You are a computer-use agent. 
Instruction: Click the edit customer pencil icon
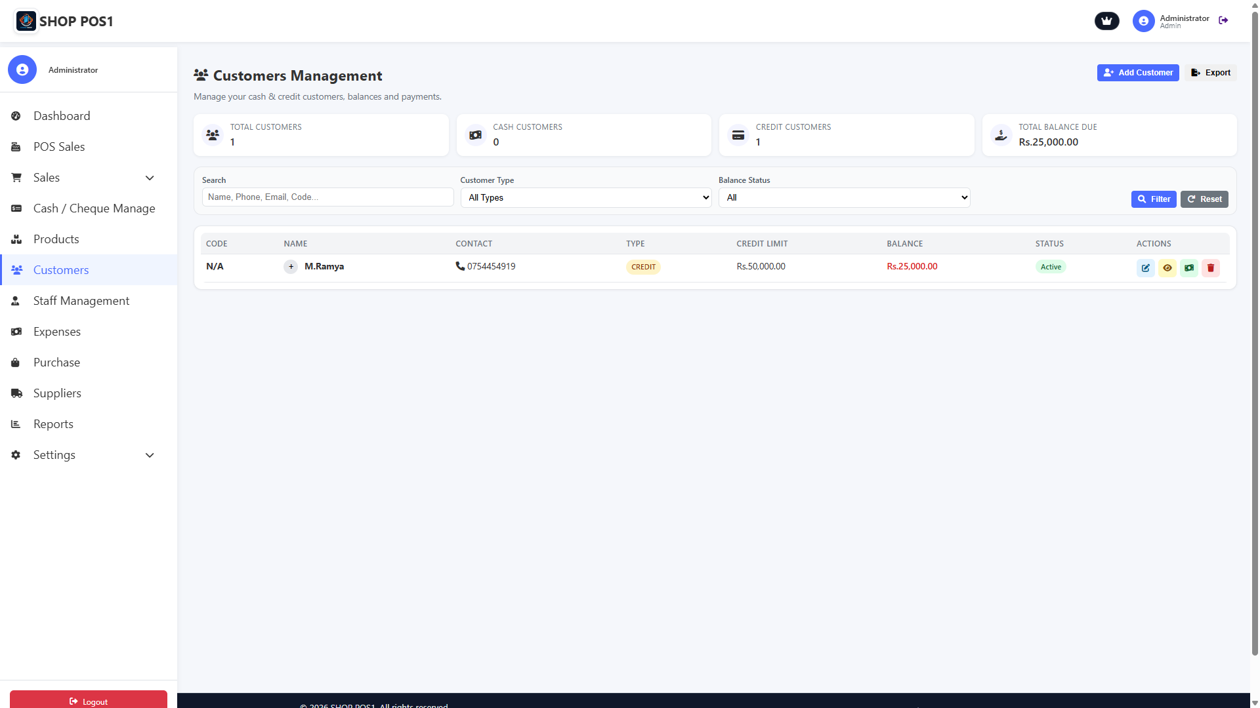pos(1145,267)
